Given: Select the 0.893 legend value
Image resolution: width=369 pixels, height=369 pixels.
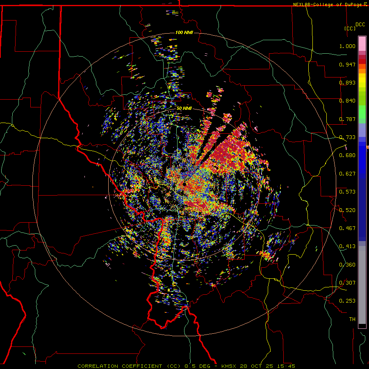Looking at the screenshot, I should tap(347, 82).
